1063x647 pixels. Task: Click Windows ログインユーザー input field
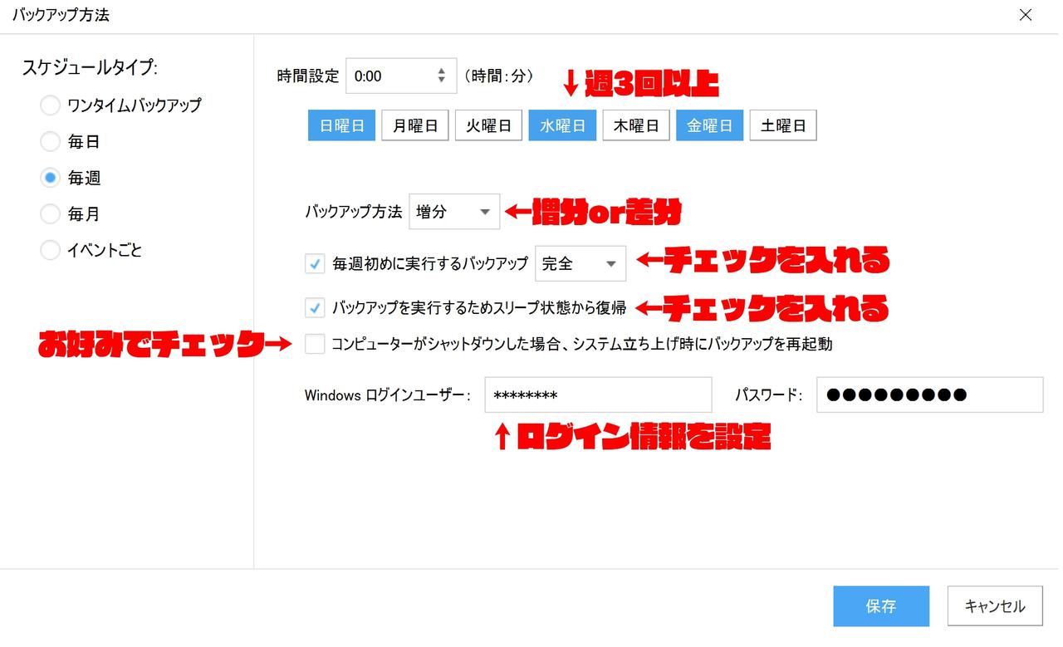[598, 395]
